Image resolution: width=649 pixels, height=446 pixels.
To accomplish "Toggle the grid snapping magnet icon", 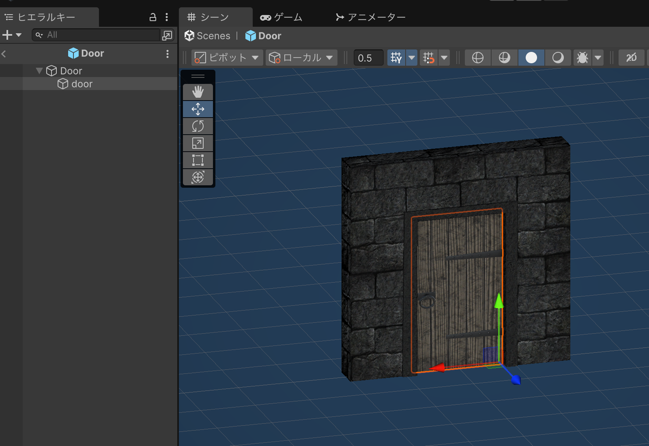I will [x=429, y=57].
